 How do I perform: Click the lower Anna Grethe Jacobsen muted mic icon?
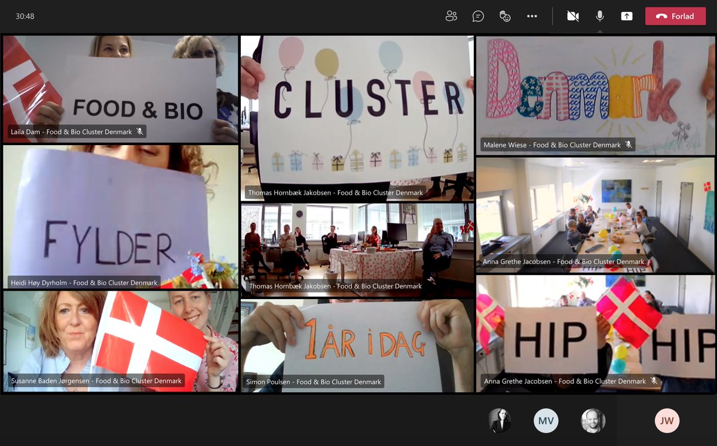pos(653,381)
